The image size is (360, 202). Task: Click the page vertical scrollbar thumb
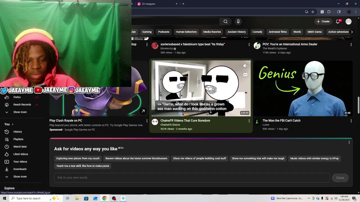[358, 105]
